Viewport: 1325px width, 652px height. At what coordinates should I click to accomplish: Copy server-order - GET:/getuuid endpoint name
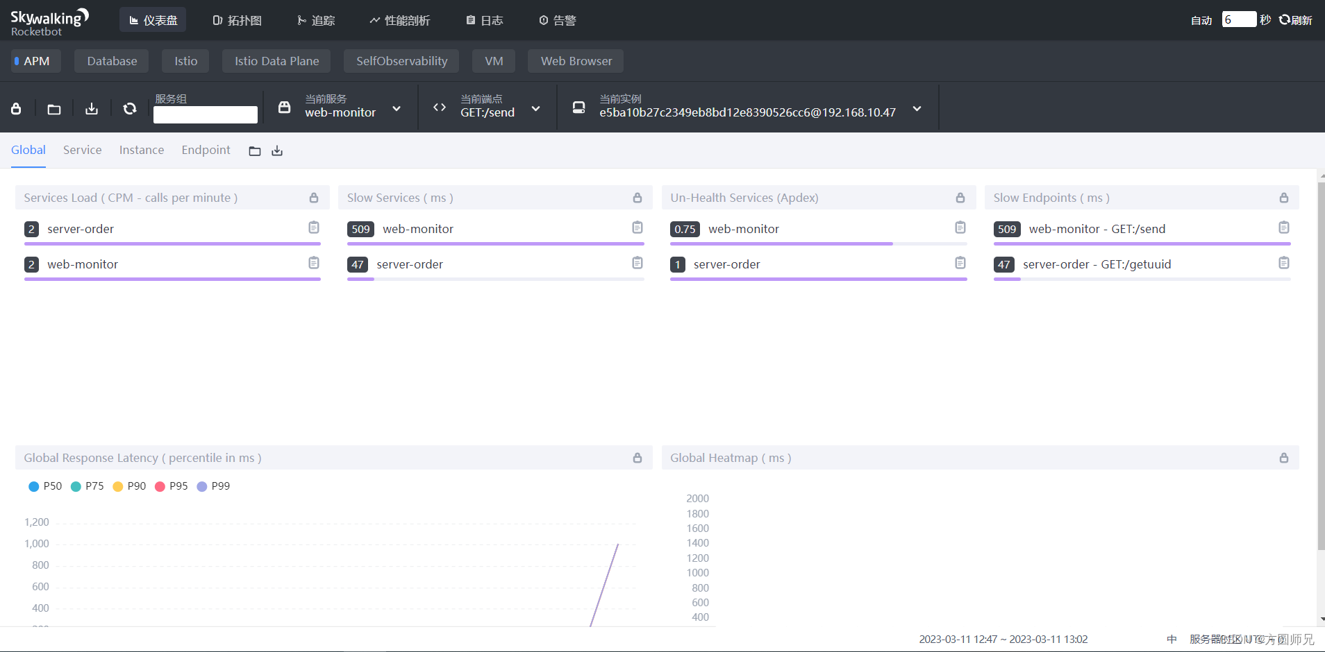coord(1284,263)
